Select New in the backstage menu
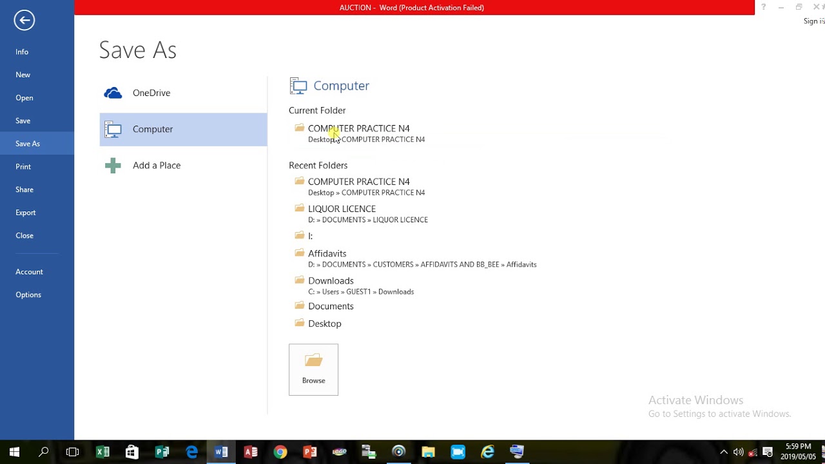825x464 pixels. pos(23,75)
